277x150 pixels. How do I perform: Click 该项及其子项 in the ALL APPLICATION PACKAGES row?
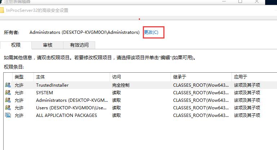click(x=247, y=115)
